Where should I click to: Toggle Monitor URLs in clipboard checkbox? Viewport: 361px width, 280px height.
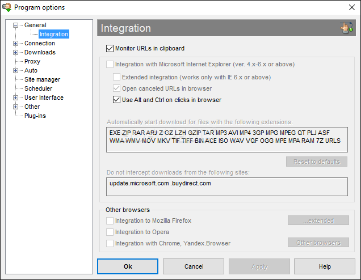110,49
